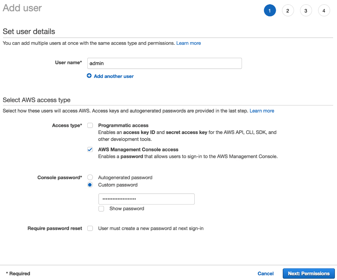Click the Custom password label
337x280 pixels.
(x=118, y=185)
